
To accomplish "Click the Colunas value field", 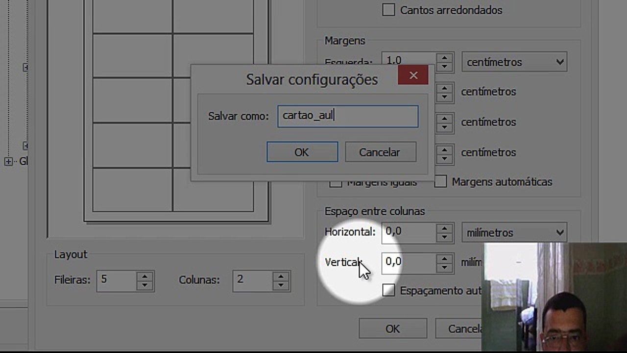I will pos(253,280).
